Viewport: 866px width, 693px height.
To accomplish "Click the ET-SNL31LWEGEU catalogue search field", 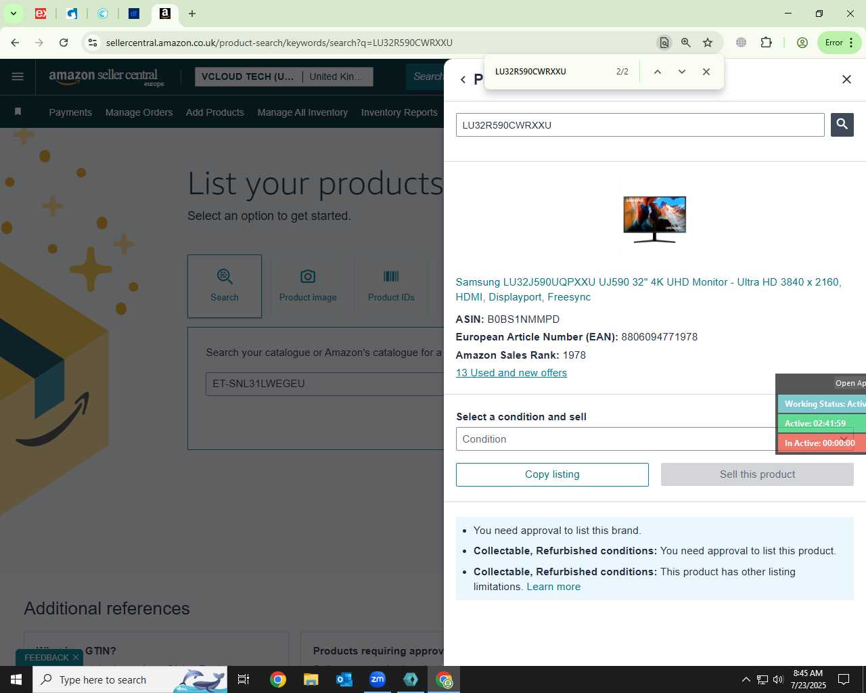I will coord(325,384).
